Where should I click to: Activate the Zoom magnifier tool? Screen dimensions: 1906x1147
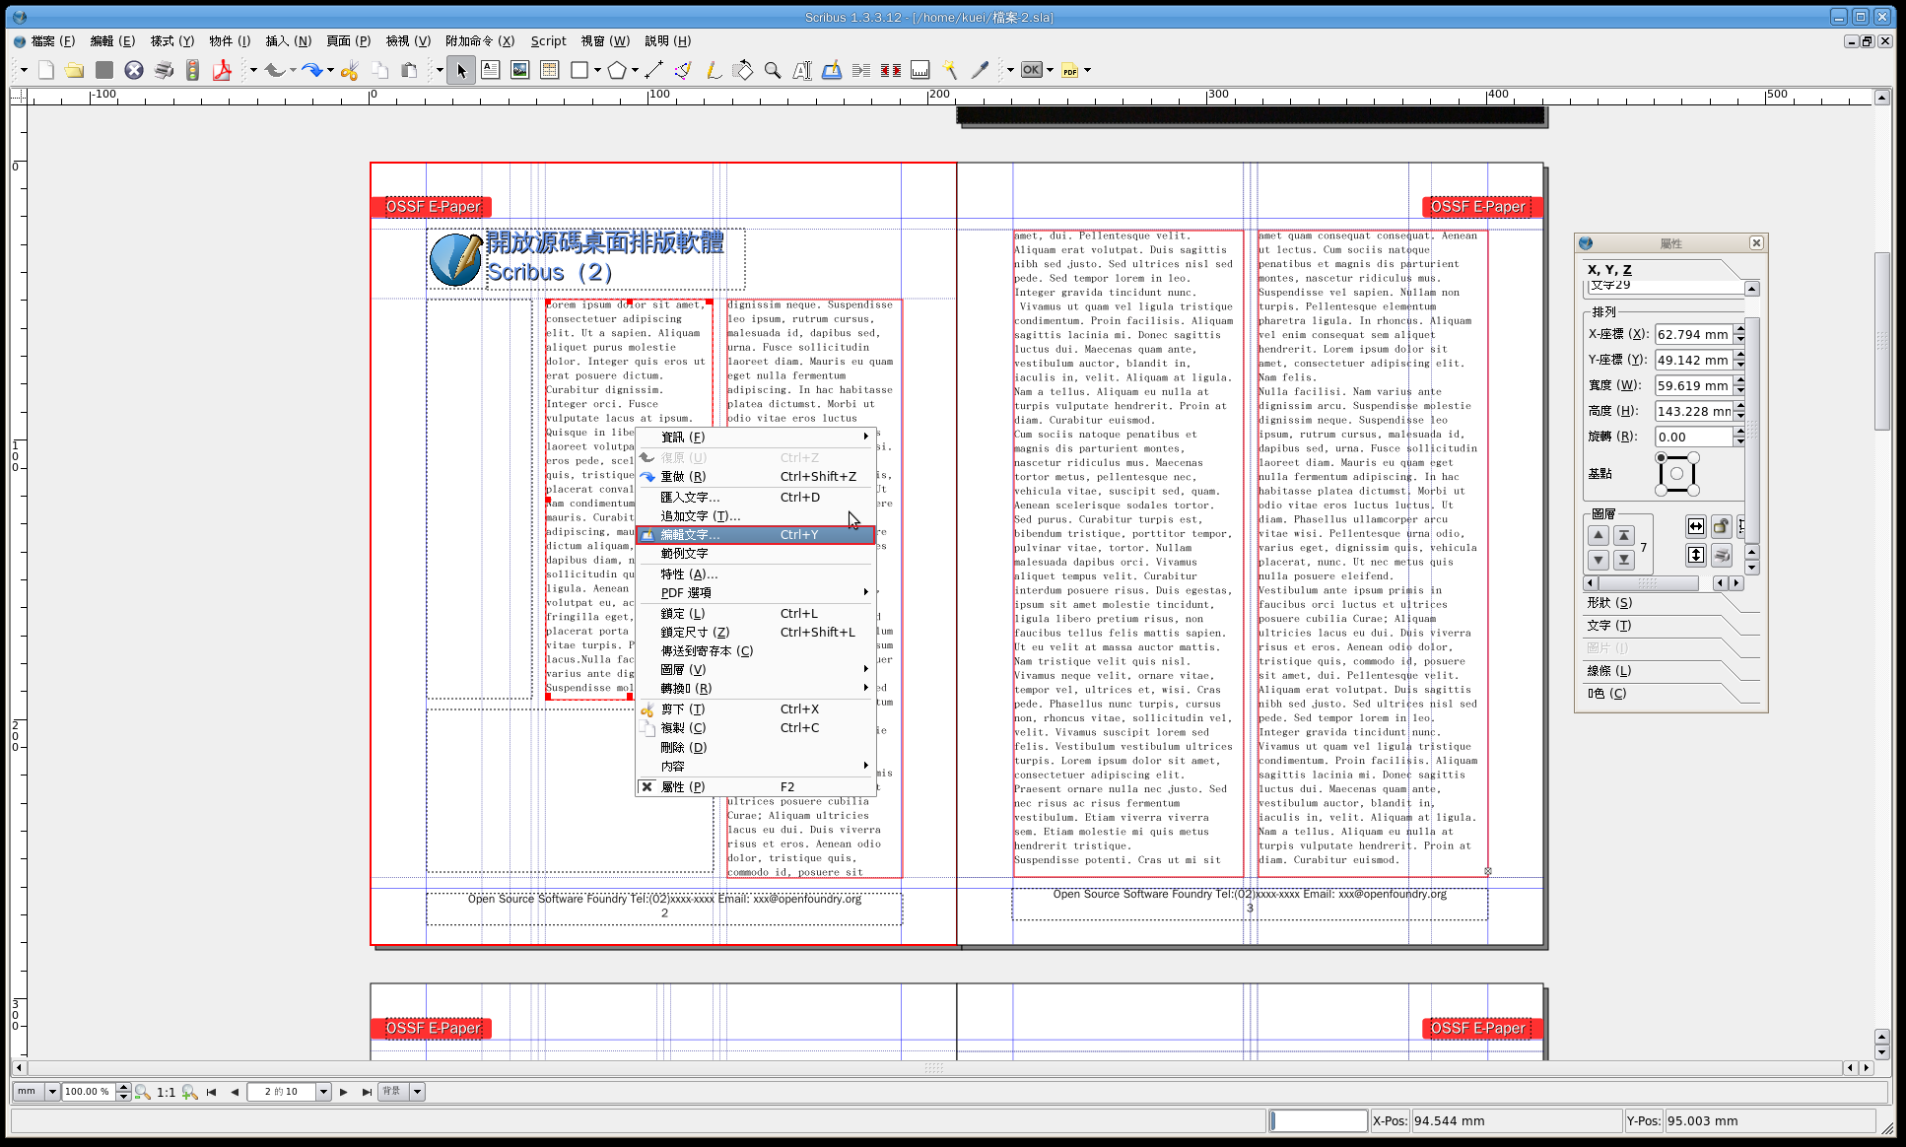(773, 70)
